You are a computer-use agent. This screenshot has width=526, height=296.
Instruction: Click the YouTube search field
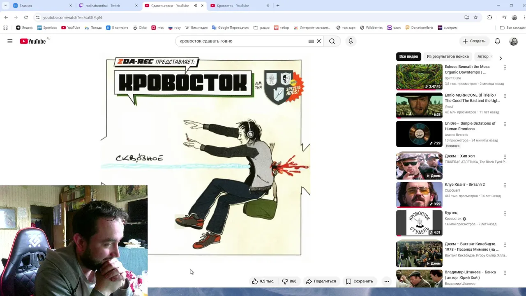pos(242,41)
